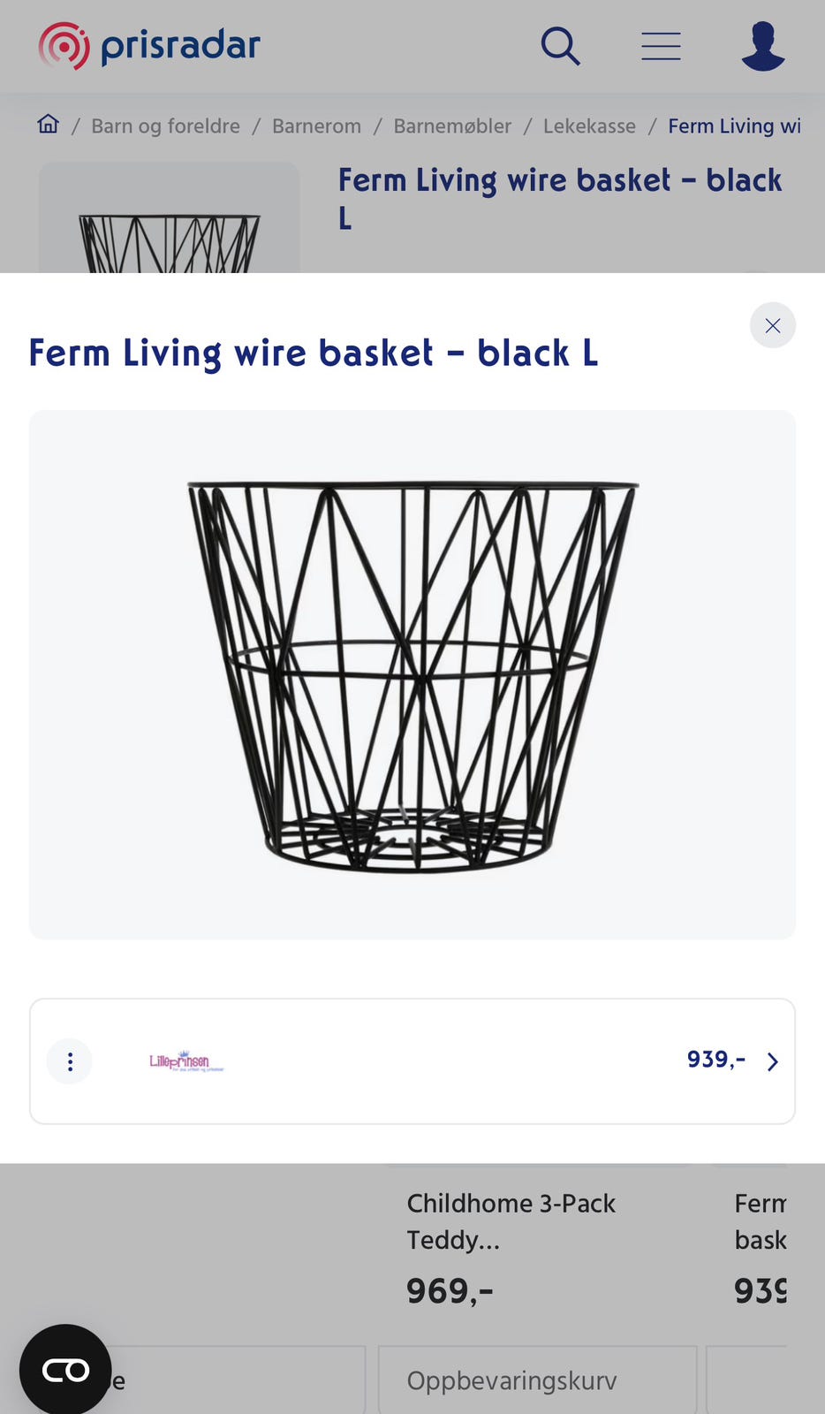Click the popup title Ferm Living wire basket
The image size is (825, 1414).
(x=314, y=353)
